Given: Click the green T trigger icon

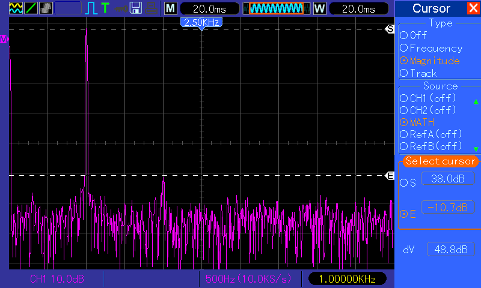Looking at the screenshot, I should pos(105,8).
